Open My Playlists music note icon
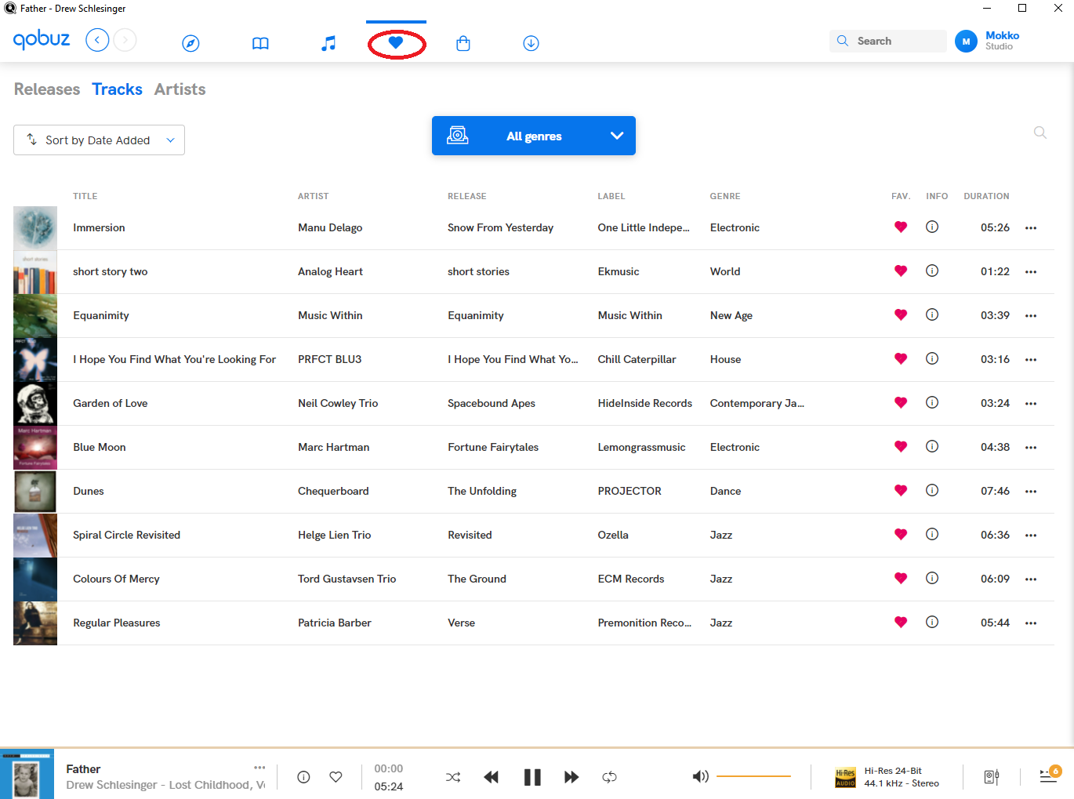 point(328,43)
